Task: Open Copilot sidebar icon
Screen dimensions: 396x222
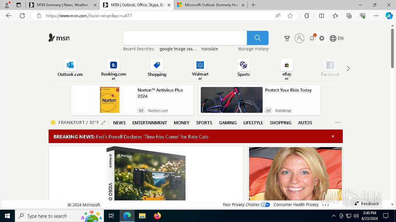Action: tap(389, 16)
